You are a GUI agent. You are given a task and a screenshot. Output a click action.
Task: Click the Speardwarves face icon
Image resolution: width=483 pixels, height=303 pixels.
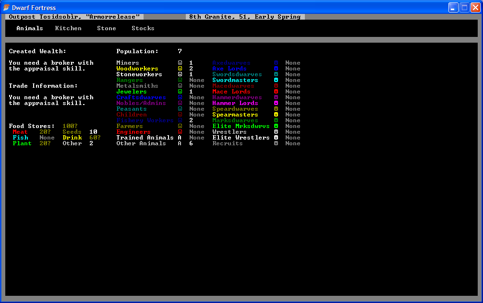click(276, 109)
